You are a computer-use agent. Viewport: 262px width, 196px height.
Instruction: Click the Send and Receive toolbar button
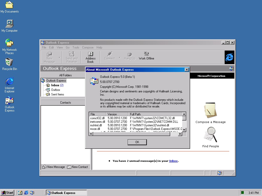click(x=72, y=57)
